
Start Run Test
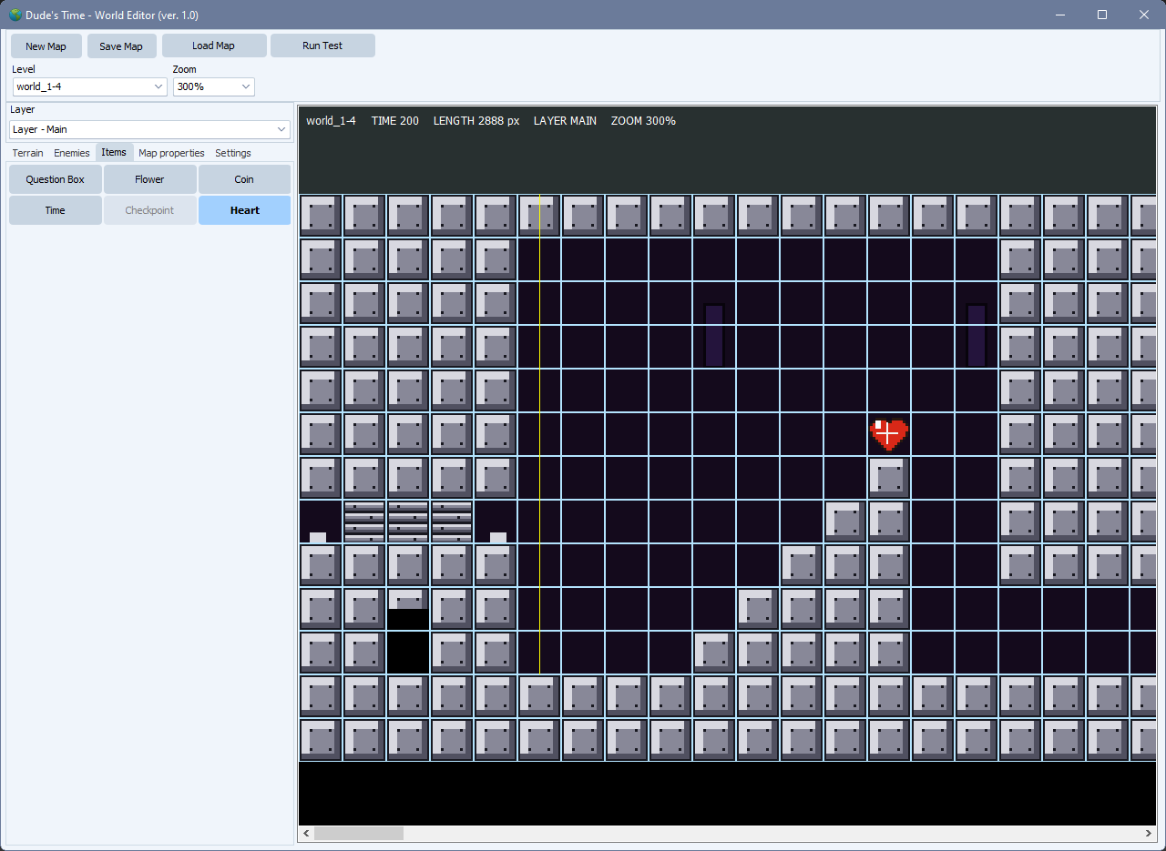tap(322, 46)
